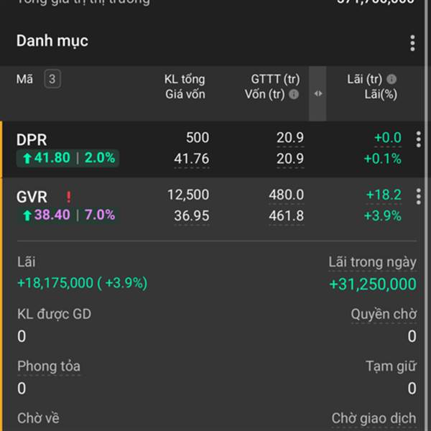Tap the GVR green up-arrow icon
This screenshot has height=431, width=431.
[x=27, y=215]
